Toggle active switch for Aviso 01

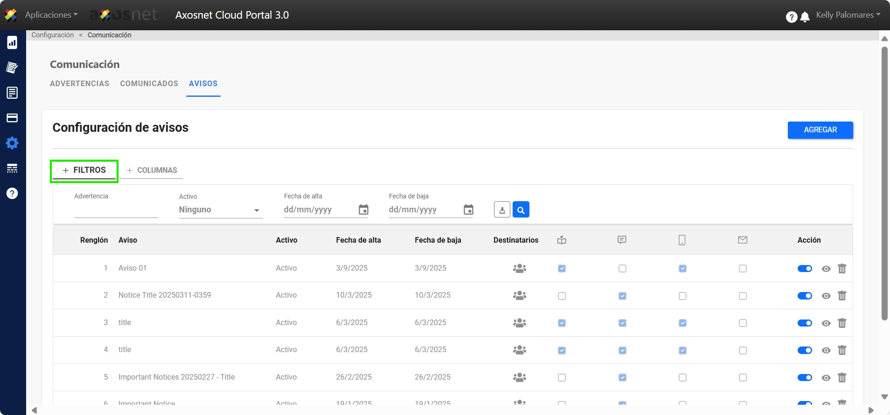[x=805, y=269]
